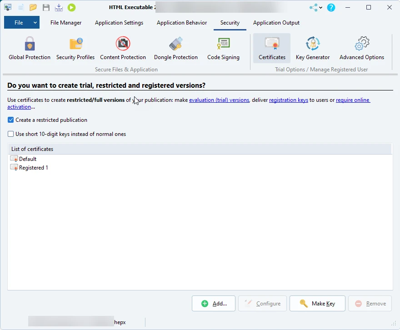This screenshot has width=400, height=330.
Task: Open help via the question mark icon
Action: coord(331,7)
